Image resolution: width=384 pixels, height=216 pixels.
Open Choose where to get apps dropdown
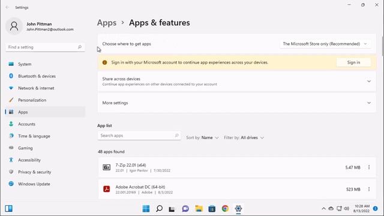tap(325, 44)
